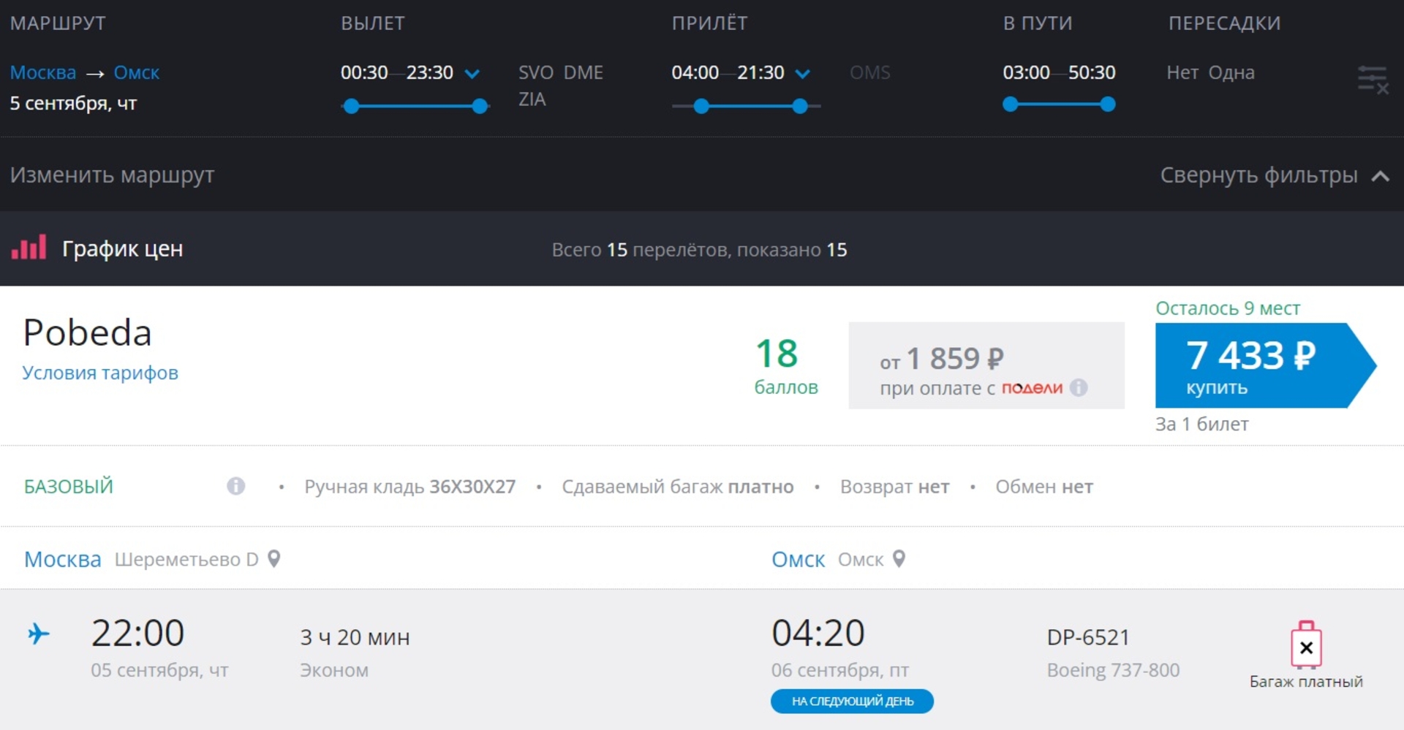Viewport: 1404px width, 730px height.
Task: Click the reset filters icon
Action: click(1372, 79)
